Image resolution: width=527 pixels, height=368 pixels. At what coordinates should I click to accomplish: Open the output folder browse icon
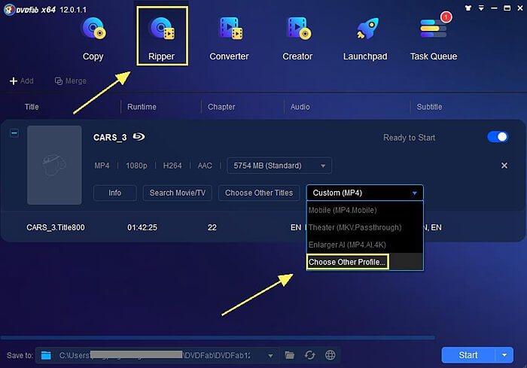click(289, 355)
